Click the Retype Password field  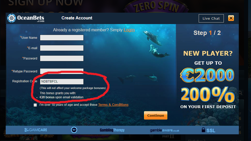[62, 71]
